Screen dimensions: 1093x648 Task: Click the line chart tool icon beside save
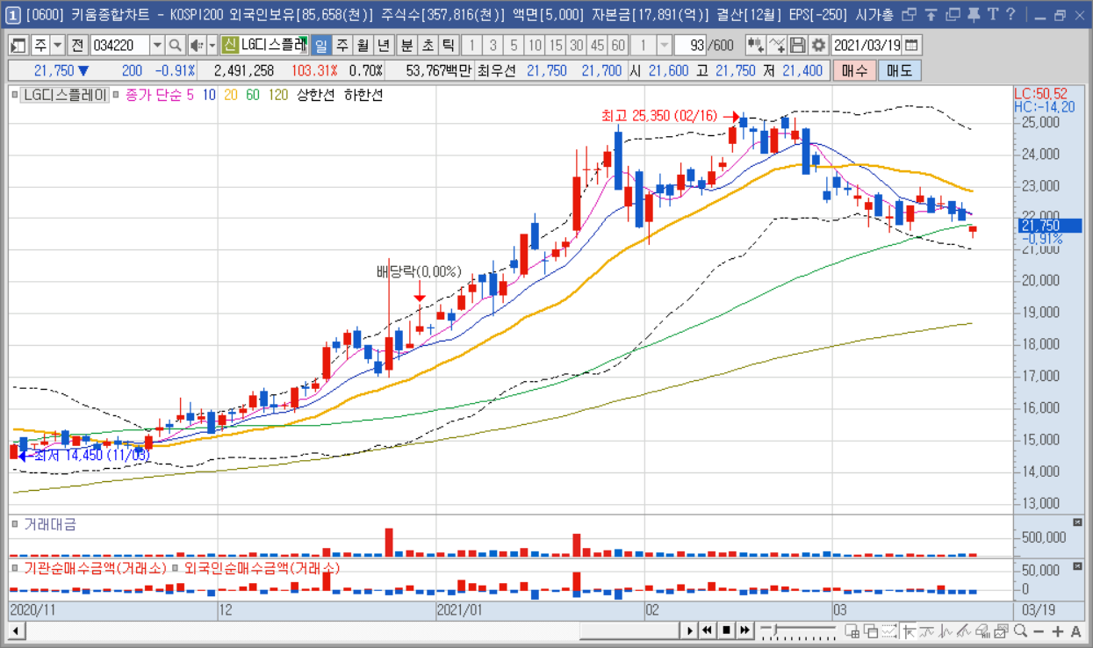point(777,45)
